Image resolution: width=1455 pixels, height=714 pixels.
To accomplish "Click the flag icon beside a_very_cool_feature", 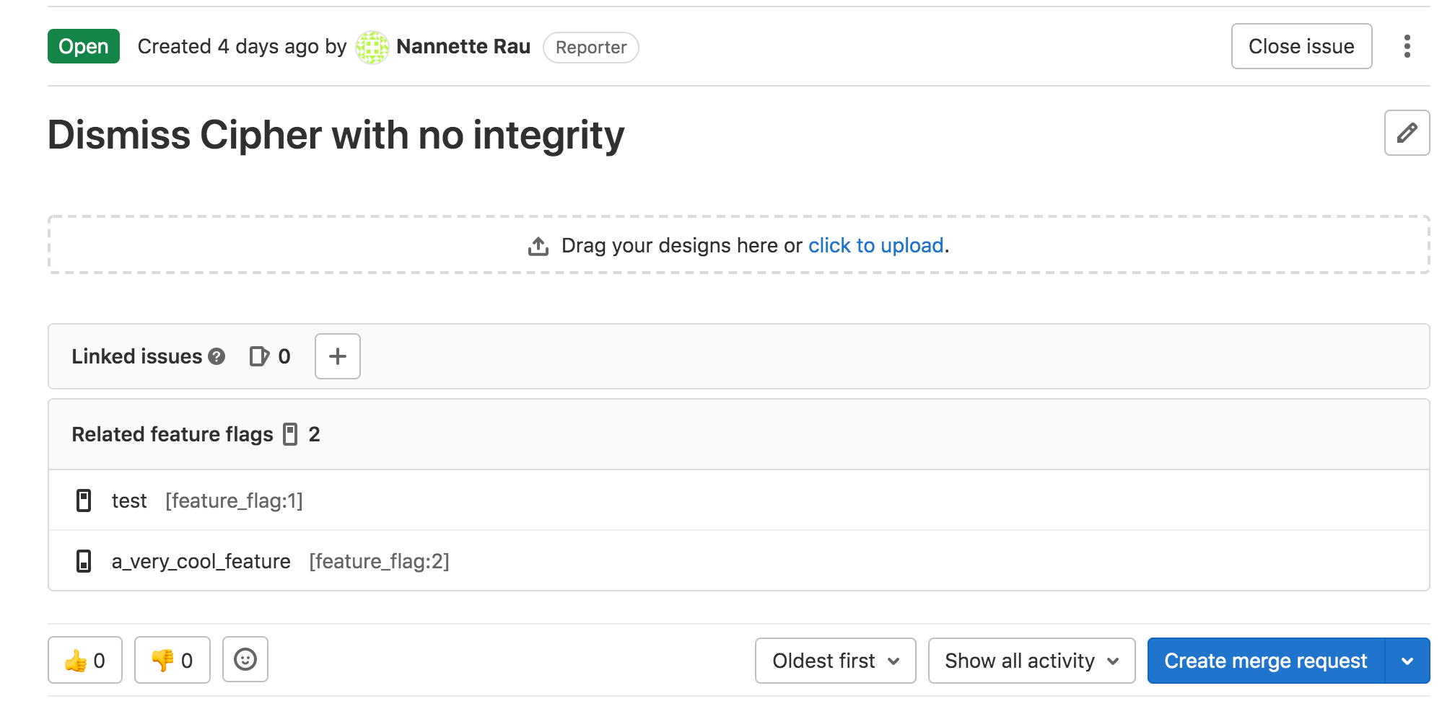I will 84,560.
